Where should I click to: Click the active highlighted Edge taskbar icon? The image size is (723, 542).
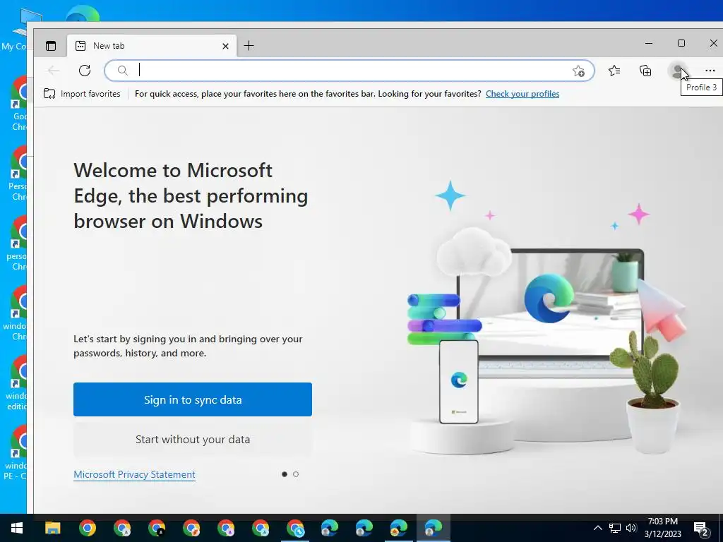tap(433, 528)
